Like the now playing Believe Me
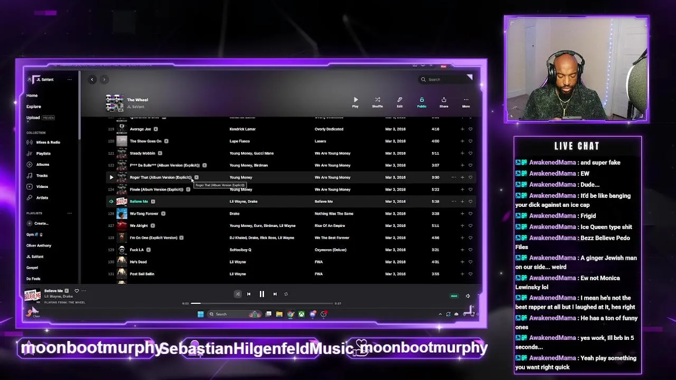Viewport: 676px width, 380px height. coord(76,291)
